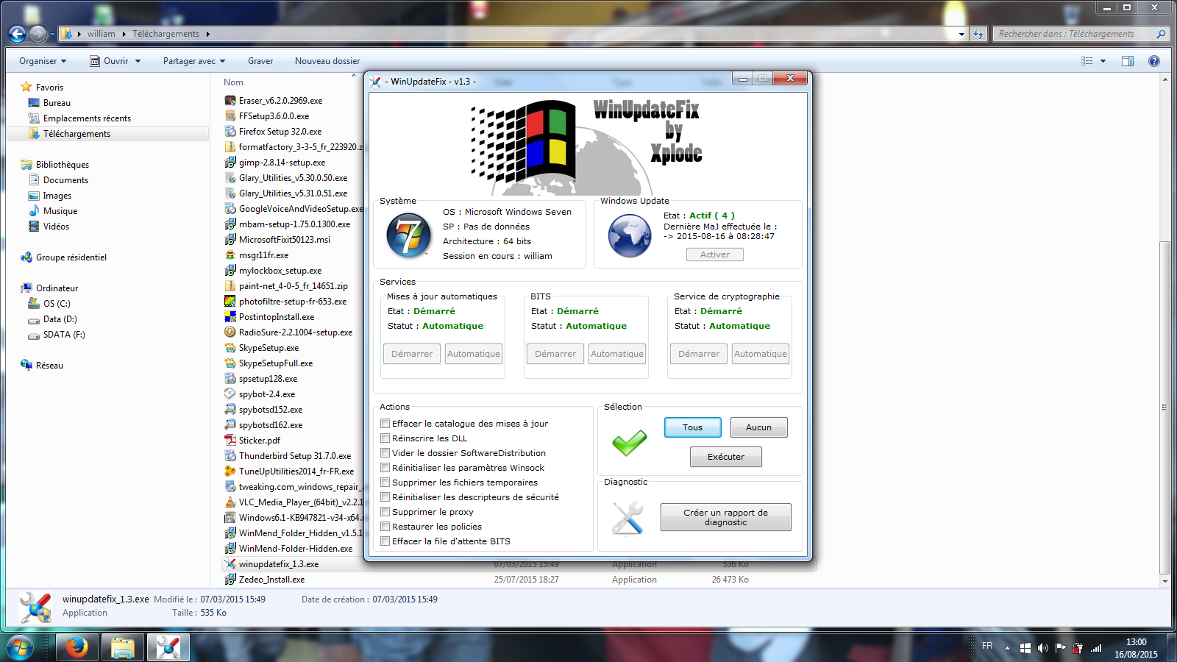Go back with the Explorer back arrow
Screen dimensions: 1177x662
(x=17, y=34)
